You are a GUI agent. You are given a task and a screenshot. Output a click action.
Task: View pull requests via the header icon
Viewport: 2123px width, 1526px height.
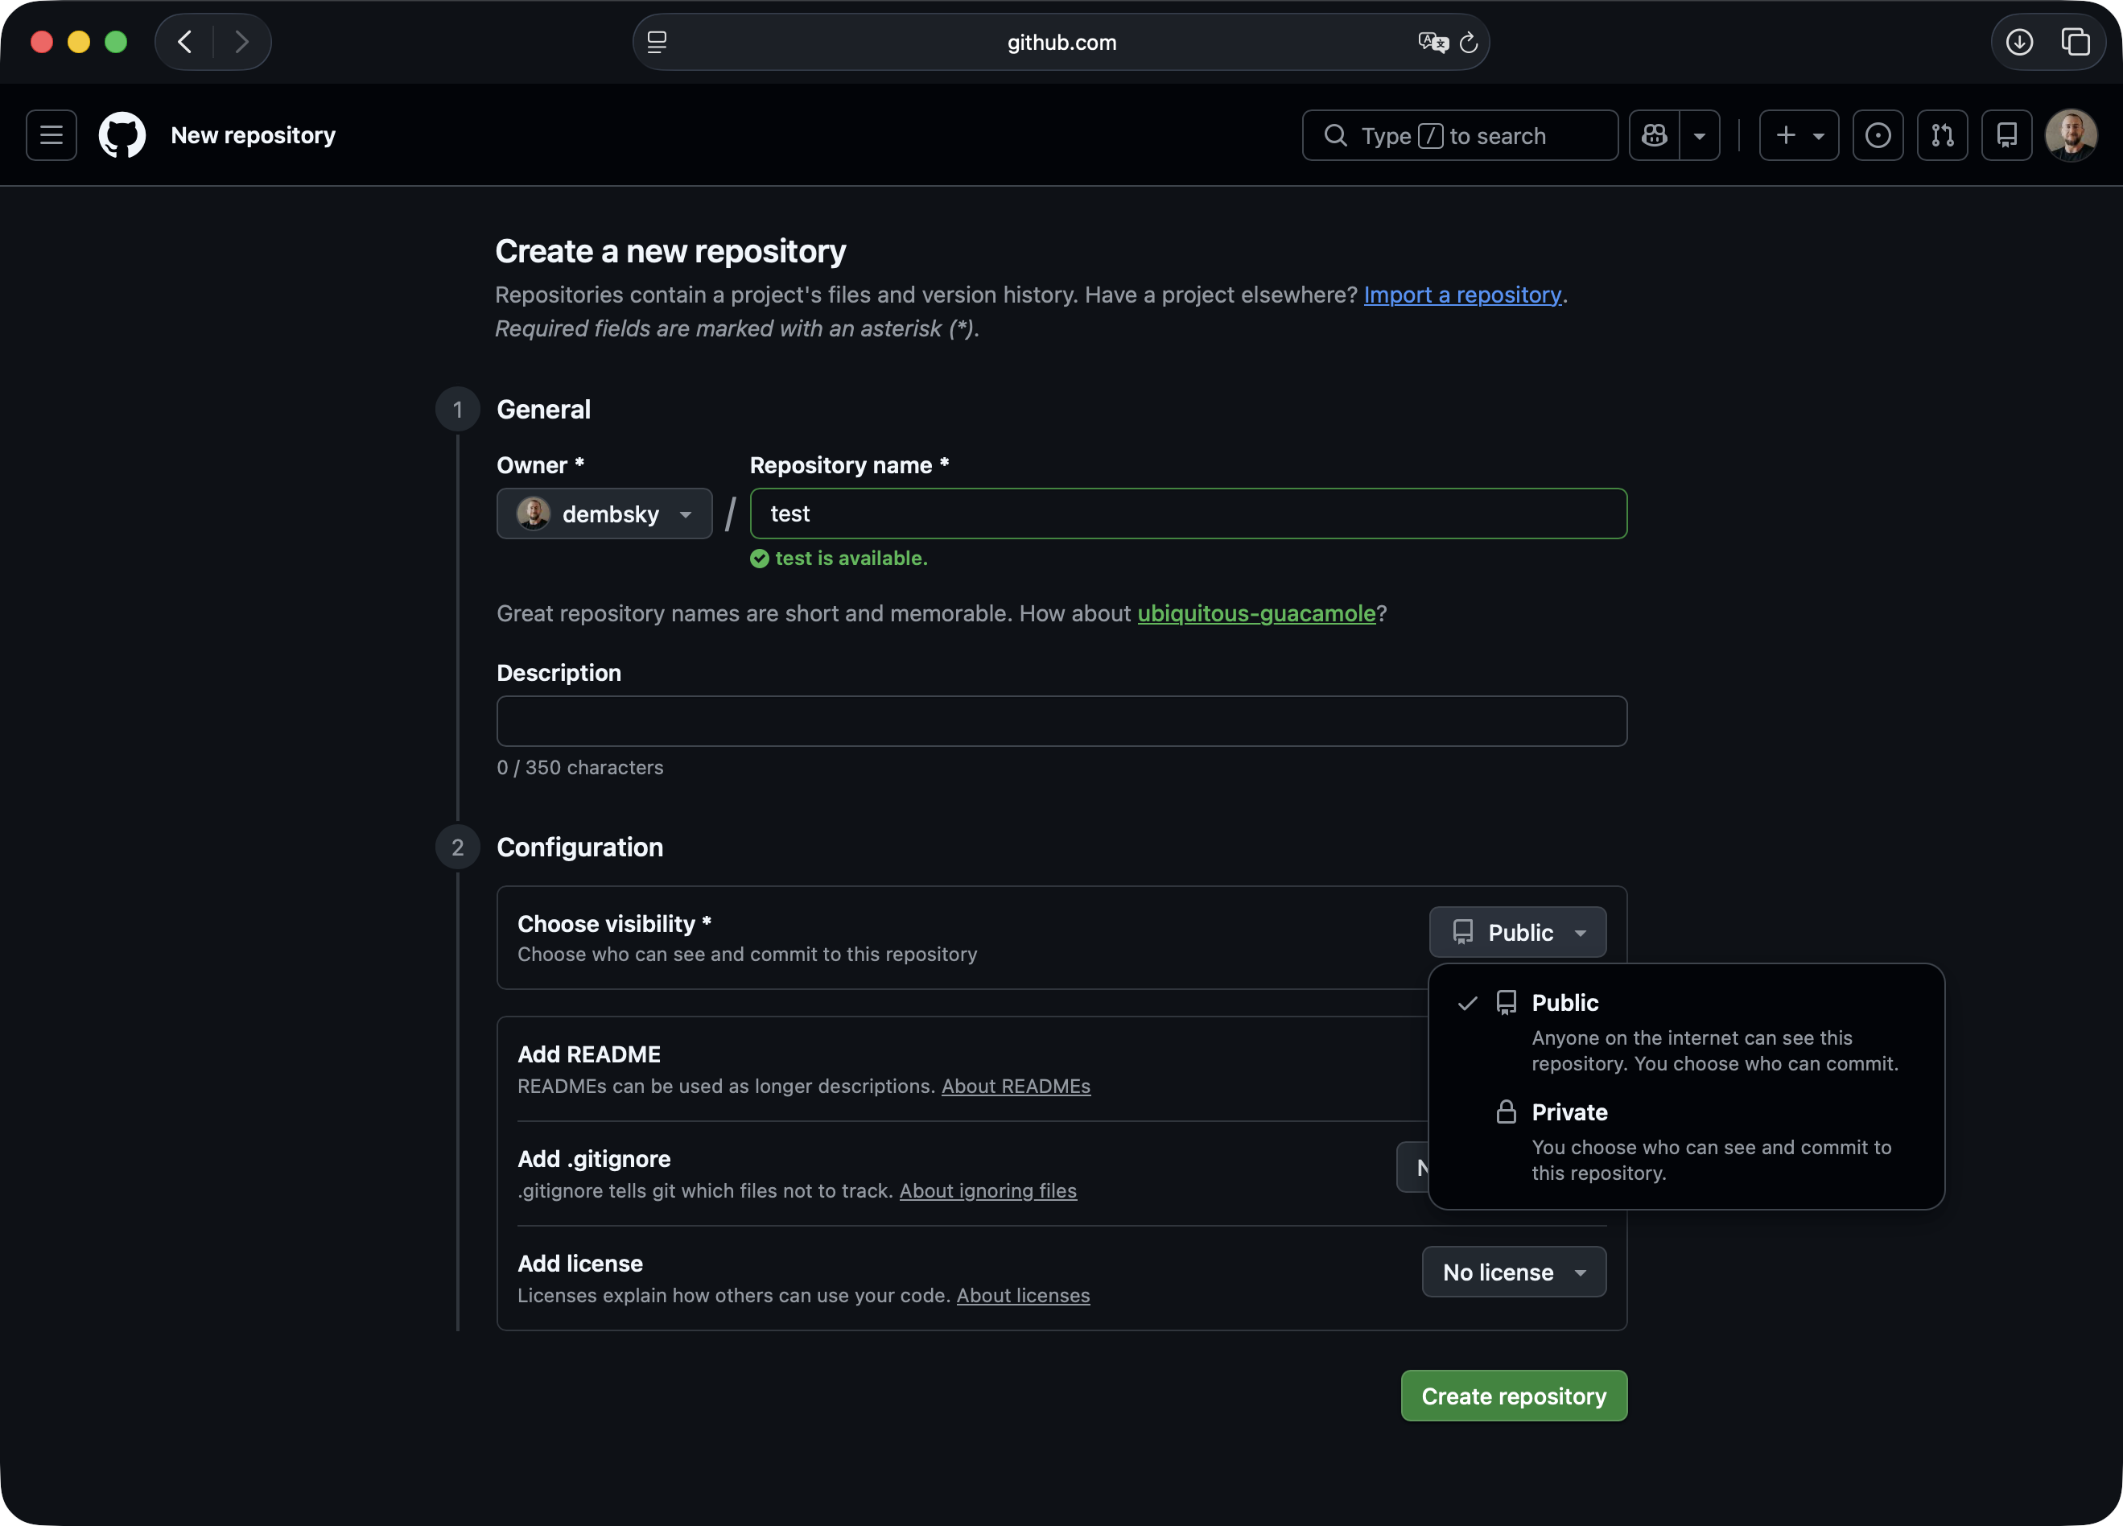[1943, 134]
